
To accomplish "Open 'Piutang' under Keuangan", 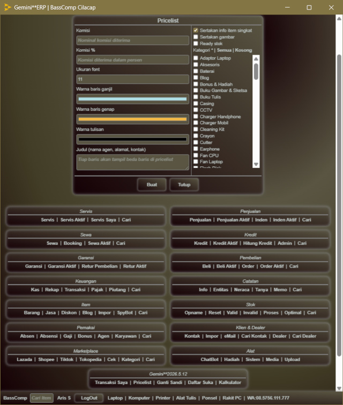I will pos(117,289).
